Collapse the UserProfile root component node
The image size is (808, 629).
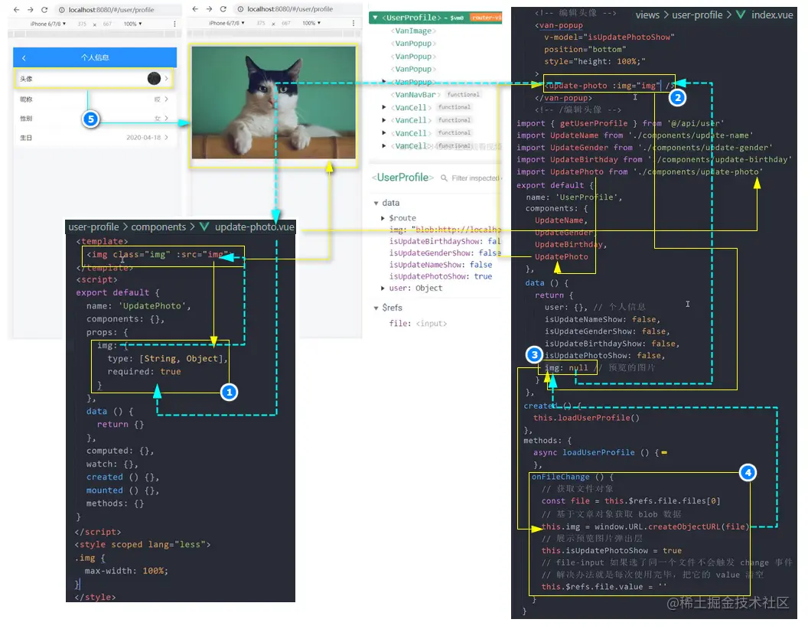375,18
